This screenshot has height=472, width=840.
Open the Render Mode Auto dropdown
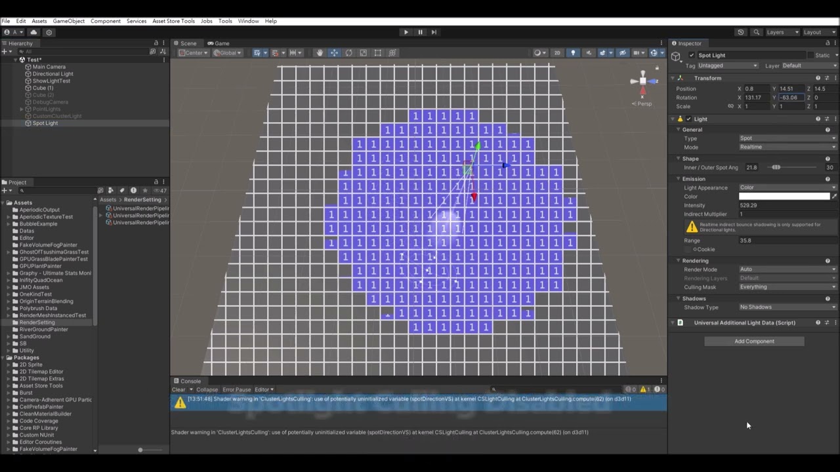[x=787, y=269]
